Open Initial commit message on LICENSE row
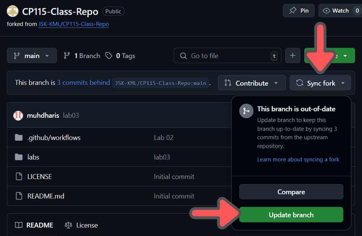This screenshot has height=236, width=362. tap(174, 177)
